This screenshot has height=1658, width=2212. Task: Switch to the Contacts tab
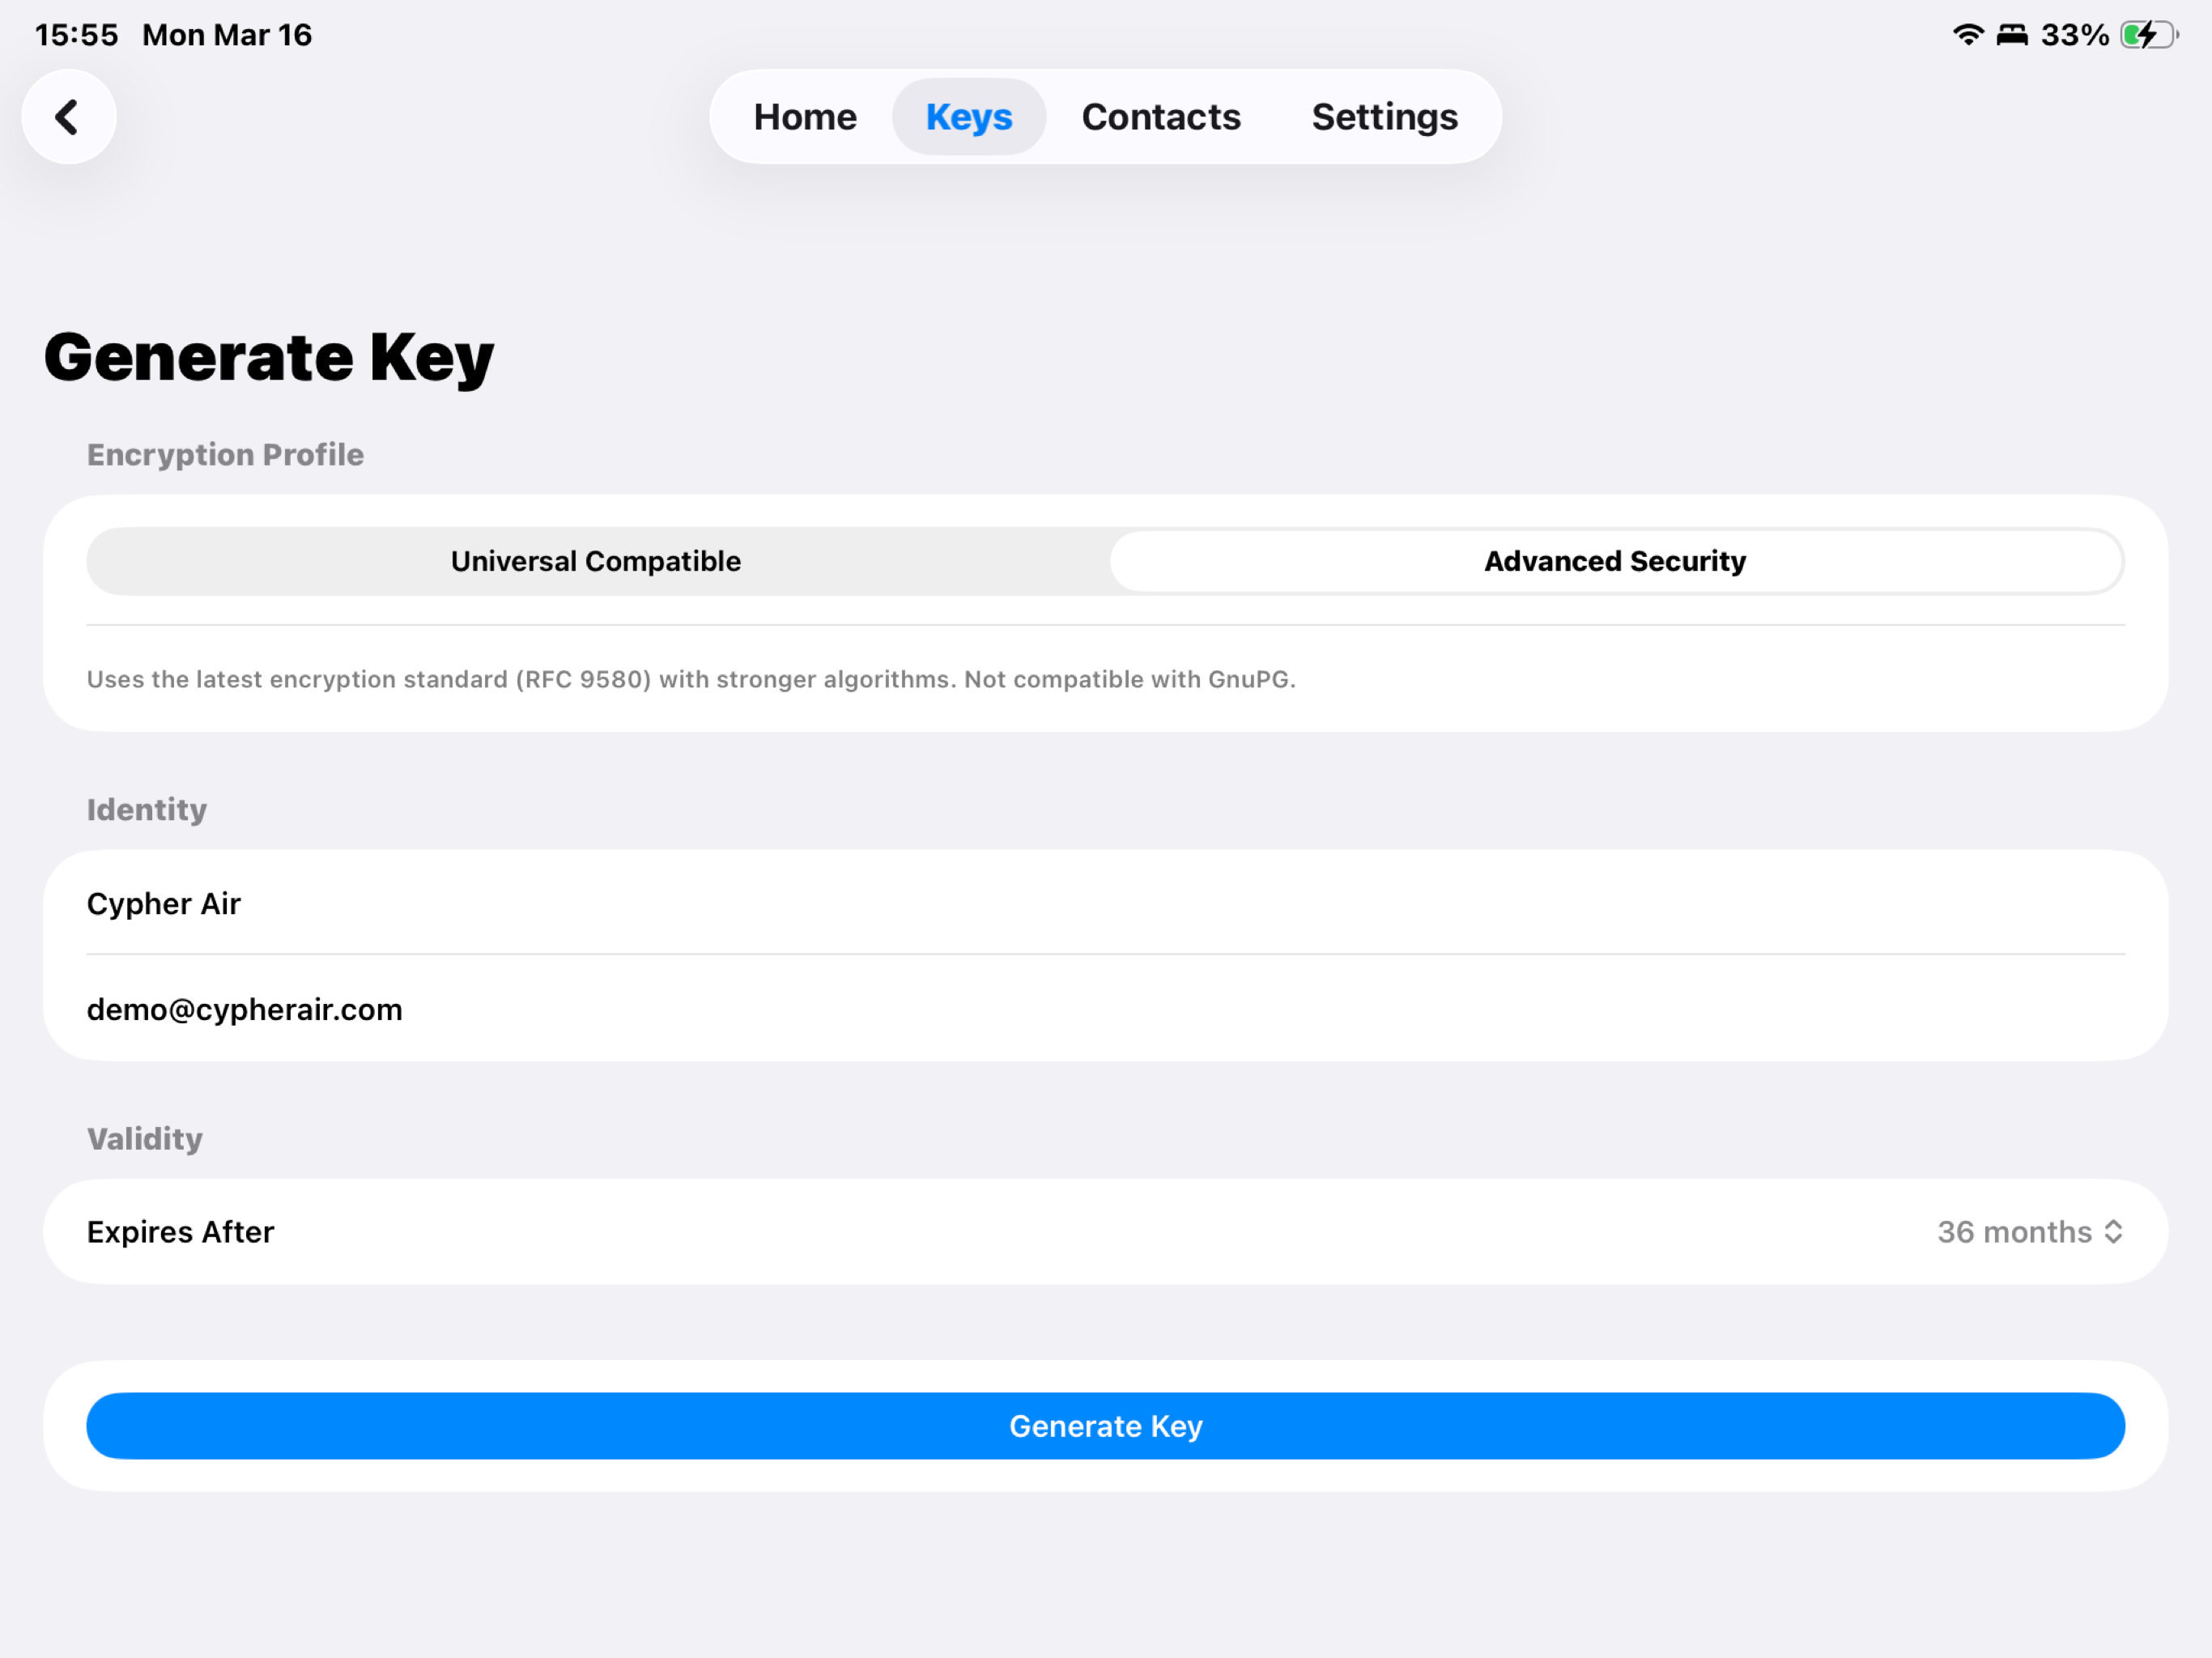click(x=1161, y=117)
